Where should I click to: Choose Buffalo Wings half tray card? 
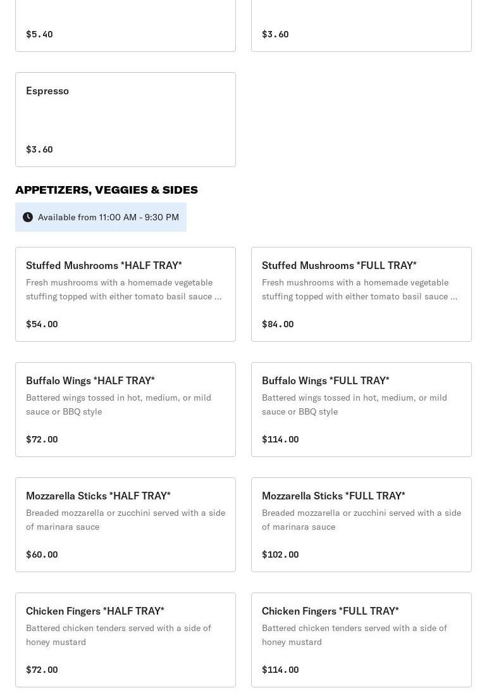pos(125,410)
